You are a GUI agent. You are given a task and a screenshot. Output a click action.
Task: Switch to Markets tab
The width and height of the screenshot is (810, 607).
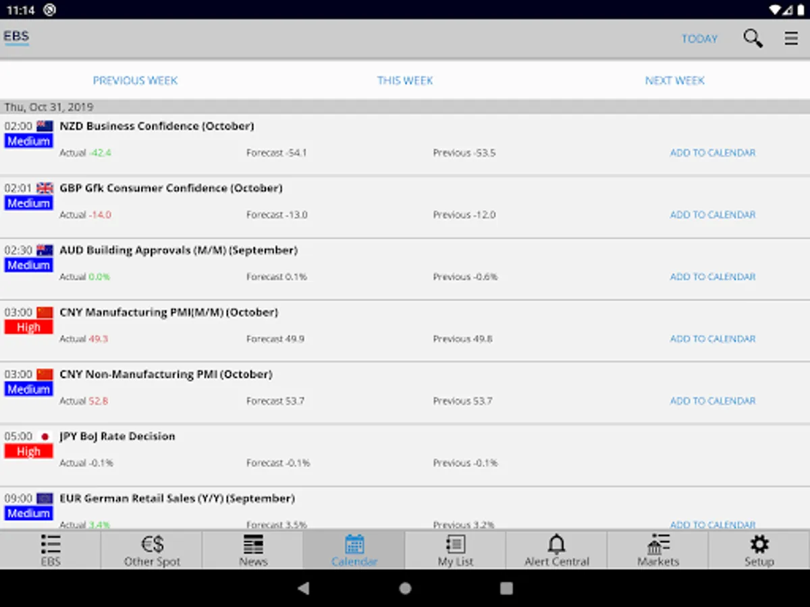tap(658, 550)
